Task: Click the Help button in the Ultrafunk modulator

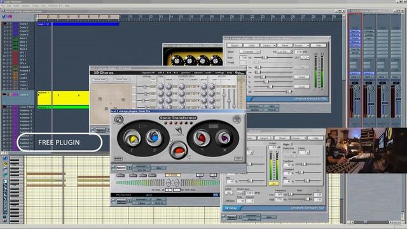Action: pyautogui.click(x=318, y=45)
